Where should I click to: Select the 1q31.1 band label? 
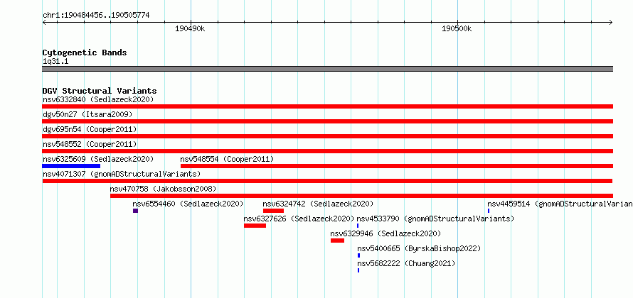tap(55, 62)
